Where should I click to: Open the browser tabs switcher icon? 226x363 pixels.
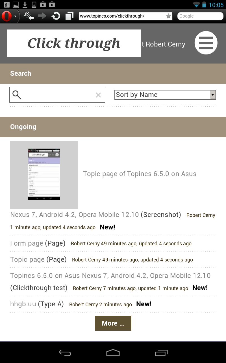[69, 16]
